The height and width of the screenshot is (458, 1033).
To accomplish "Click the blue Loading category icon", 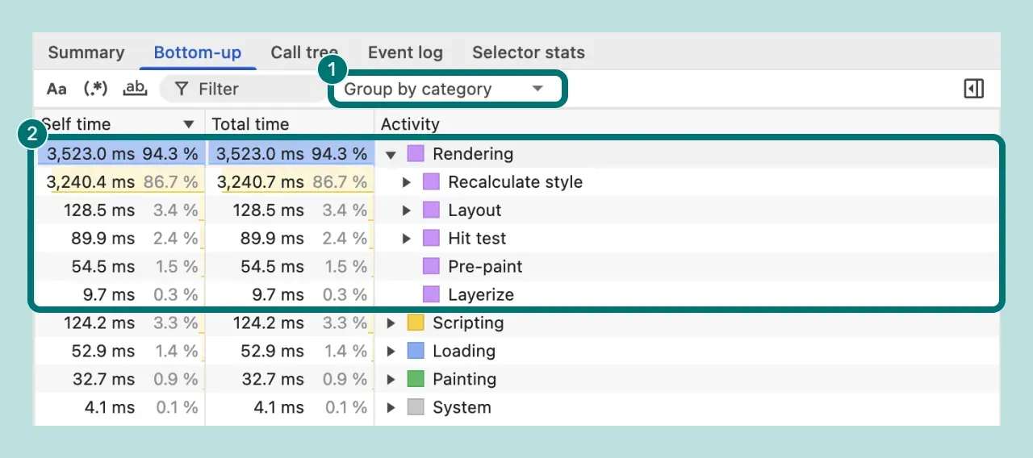I will click(416, 352).
